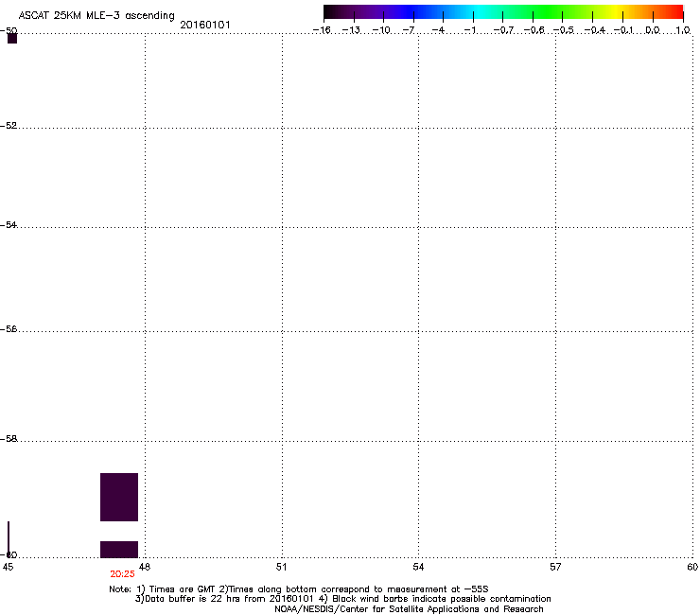Click longitude axis label 51

pos(281,567)
